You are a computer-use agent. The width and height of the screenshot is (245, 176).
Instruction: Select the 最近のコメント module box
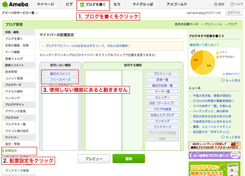[60, 74]
